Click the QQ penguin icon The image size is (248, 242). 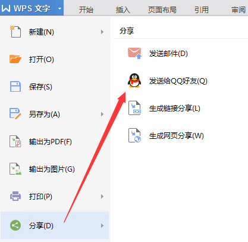(x=134, y=80)
